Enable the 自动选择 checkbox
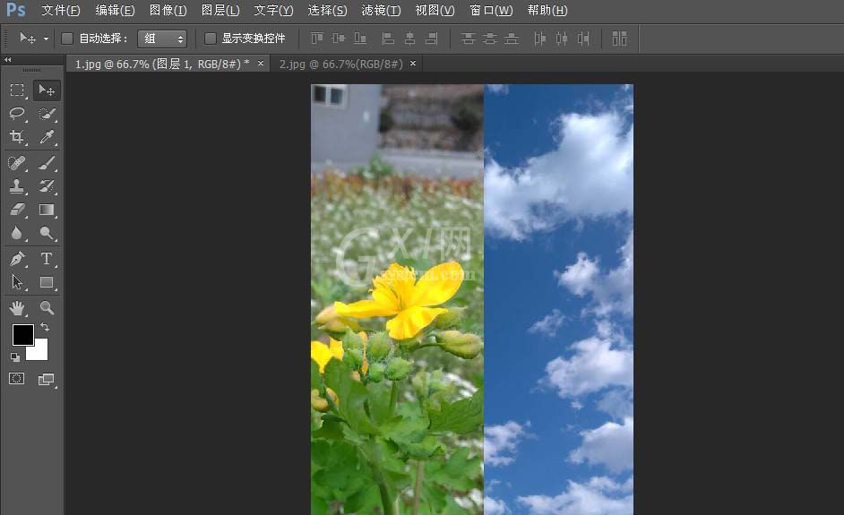This screenshot has height=515, width=844. tap(67, 39)
